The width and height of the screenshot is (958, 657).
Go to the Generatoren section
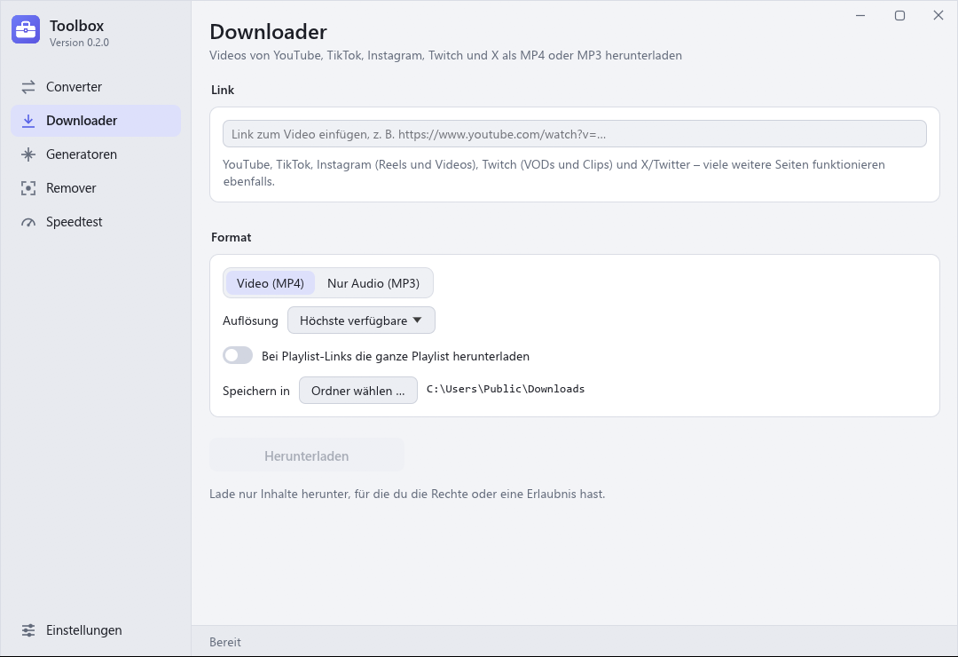(x=96, y=154)
